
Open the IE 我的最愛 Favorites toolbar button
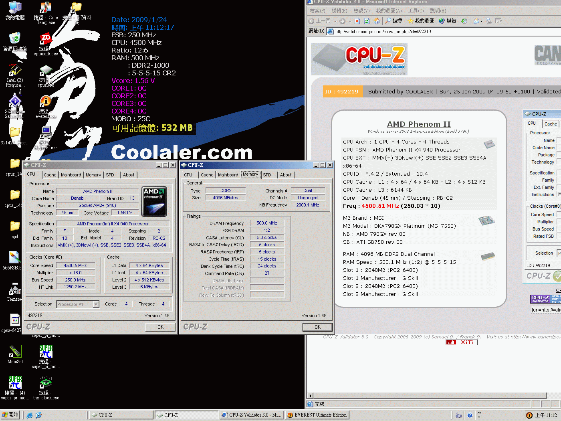click(x=421, y=21)
